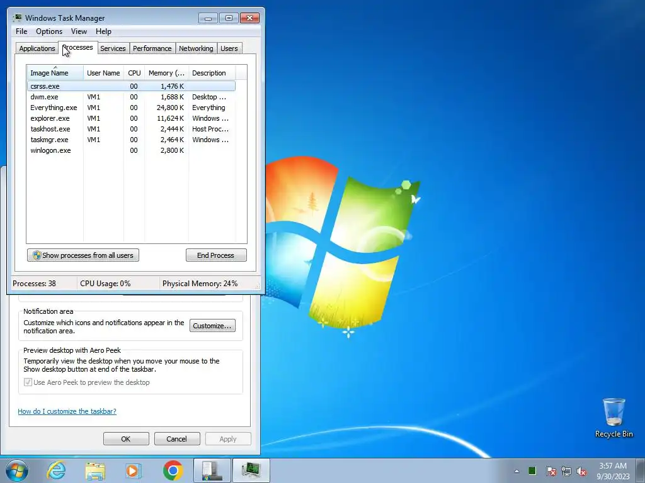The width and height of the screenshot is (645, 483).
Task: Switch to the Networking tab
Action: click(196, 48)
